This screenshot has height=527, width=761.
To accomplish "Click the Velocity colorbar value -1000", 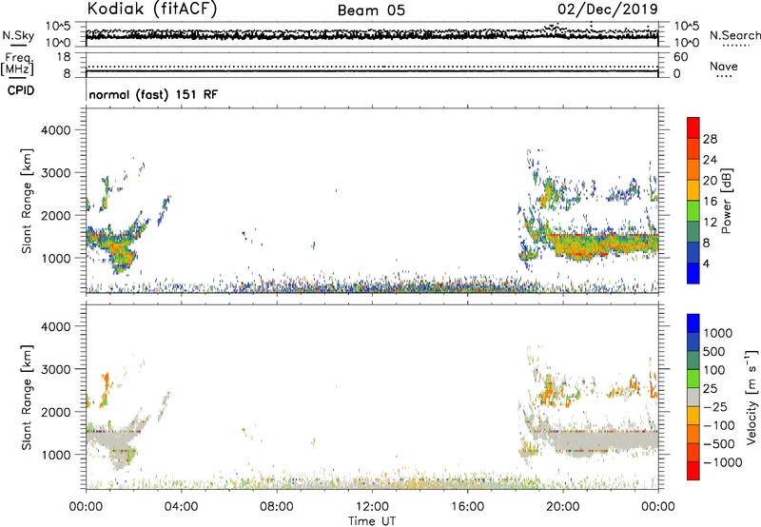I will [723, 462].
